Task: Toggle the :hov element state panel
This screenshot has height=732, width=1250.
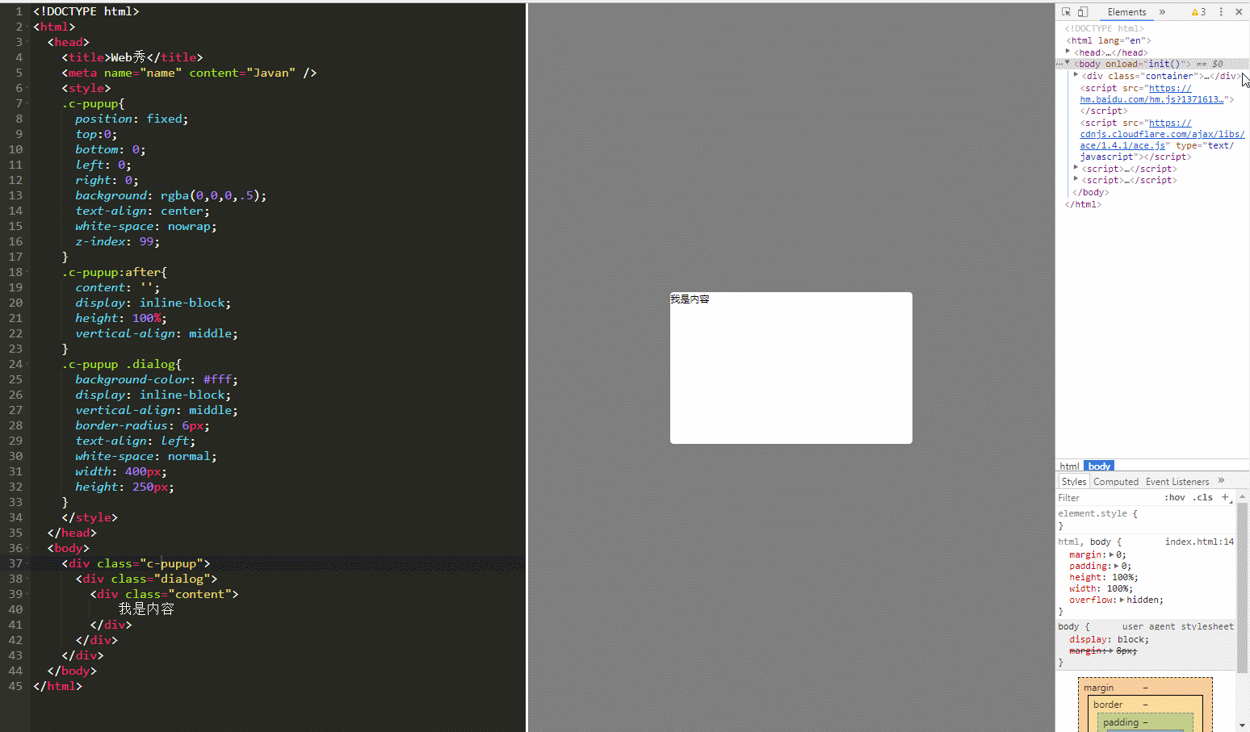Action: click(1175, 498)
